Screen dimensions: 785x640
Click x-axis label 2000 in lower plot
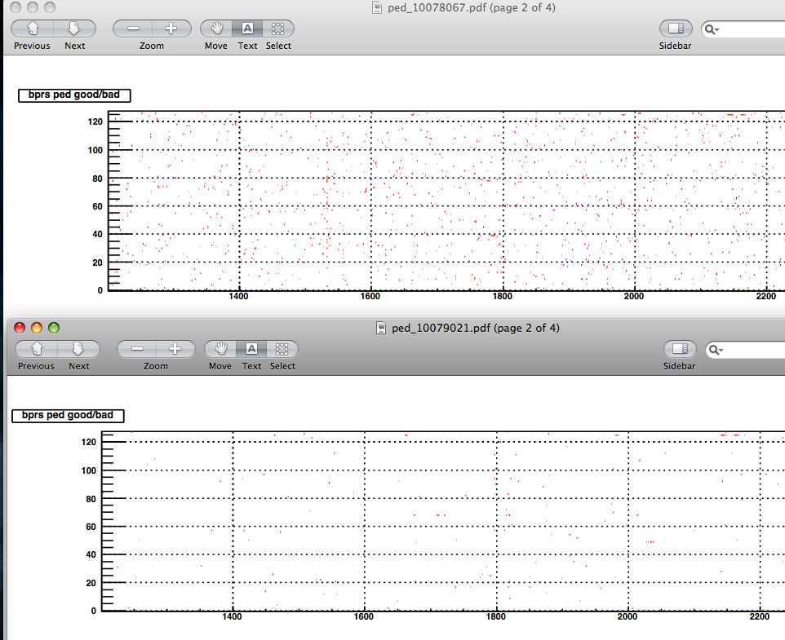[628, 616]
